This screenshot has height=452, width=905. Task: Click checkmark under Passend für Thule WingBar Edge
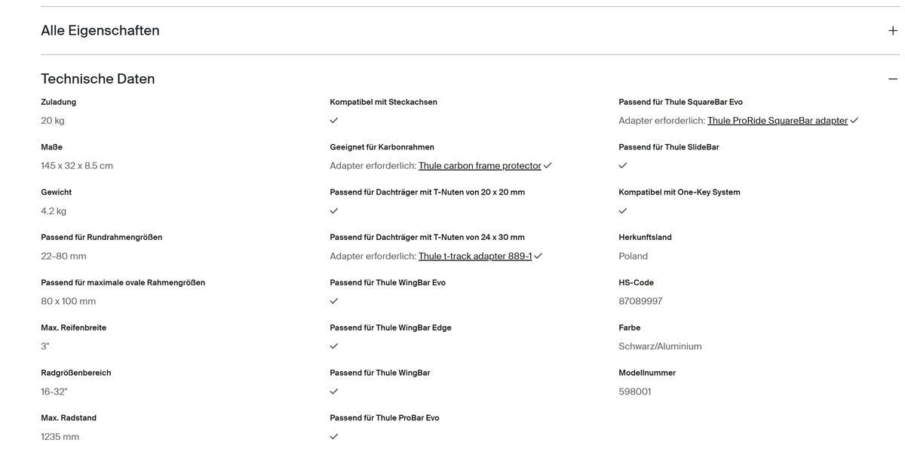point(334,346)
